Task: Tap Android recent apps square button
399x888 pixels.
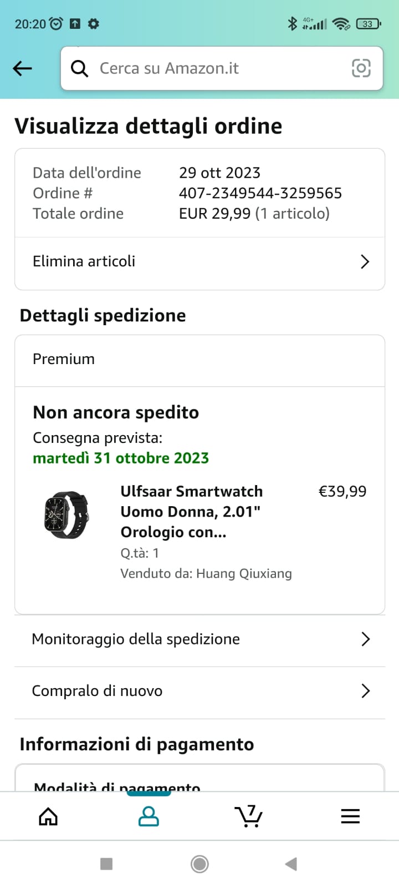Action: [106, 864]
